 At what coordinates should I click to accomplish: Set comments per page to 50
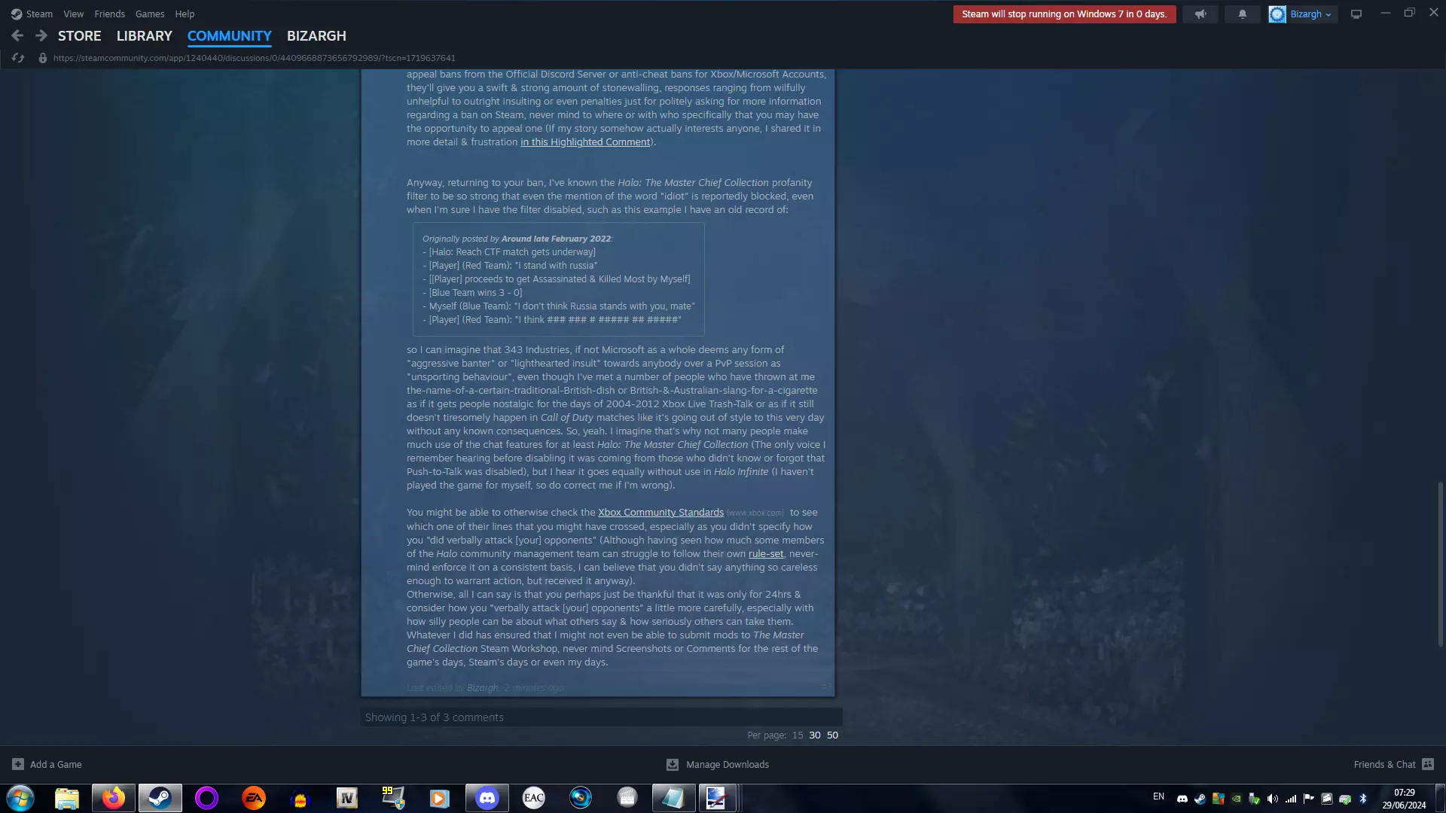(x=832, y=735)
